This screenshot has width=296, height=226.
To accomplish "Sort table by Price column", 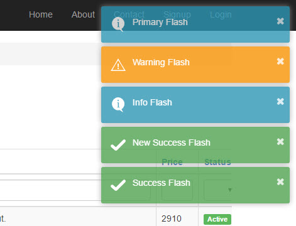I will (x=172, y=162).
